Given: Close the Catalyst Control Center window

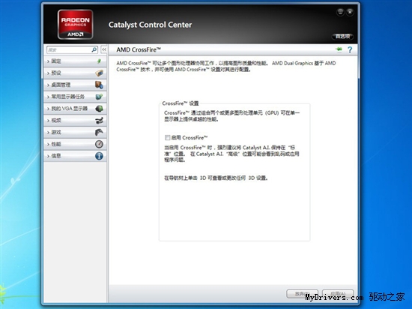Looking at the screenshot, I should click(x=350, y=12).
